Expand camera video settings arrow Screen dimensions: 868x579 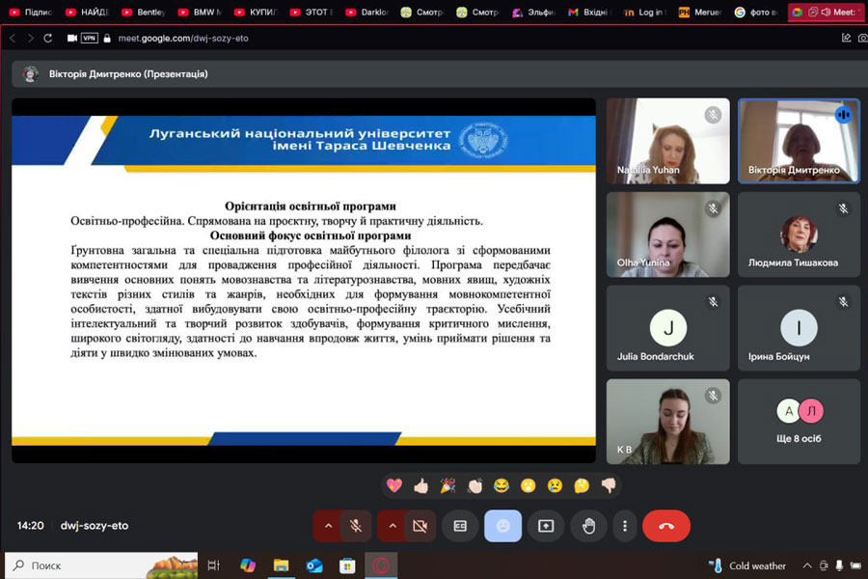tap(392, 526)
